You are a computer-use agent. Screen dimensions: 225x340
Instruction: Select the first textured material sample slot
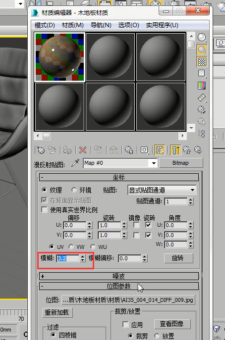click(59, 57)
